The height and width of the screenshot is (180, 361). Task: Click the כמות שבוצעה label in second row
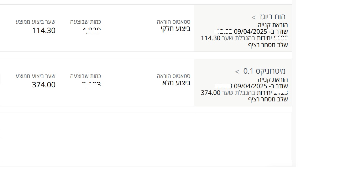tap(86, 76)
